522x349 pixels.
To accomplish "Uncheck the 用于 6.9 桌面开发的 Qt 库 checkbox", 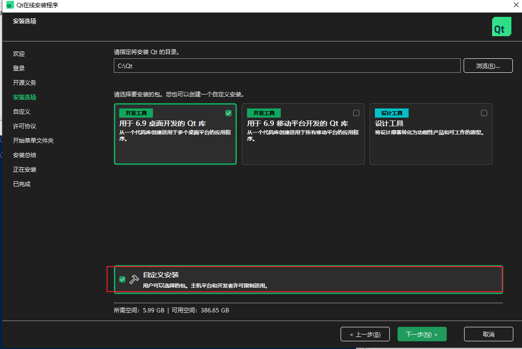I will click(x=228, y=113).
